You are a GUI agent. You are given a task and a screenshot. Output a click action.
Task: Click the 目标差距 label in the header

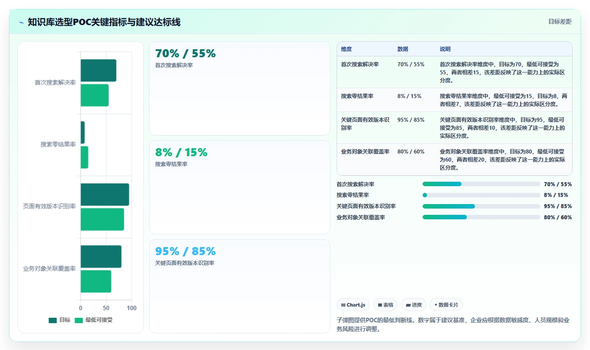tap(560, 21)
